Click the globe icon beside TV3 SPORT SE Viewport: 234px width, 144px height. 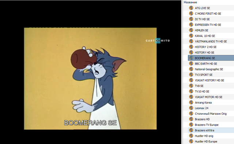click(191, 75)
